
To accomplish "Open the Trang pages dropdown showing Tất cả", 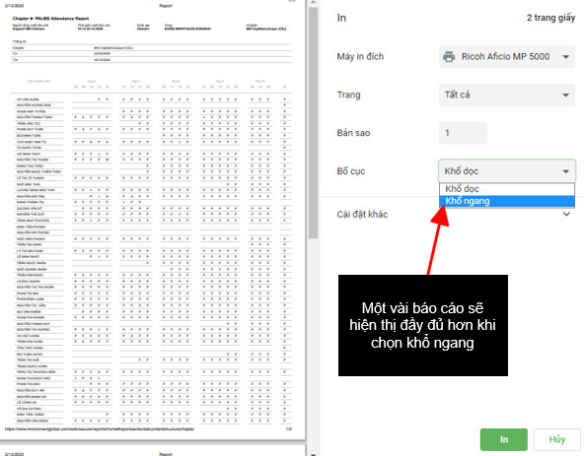I will point(507,95).
